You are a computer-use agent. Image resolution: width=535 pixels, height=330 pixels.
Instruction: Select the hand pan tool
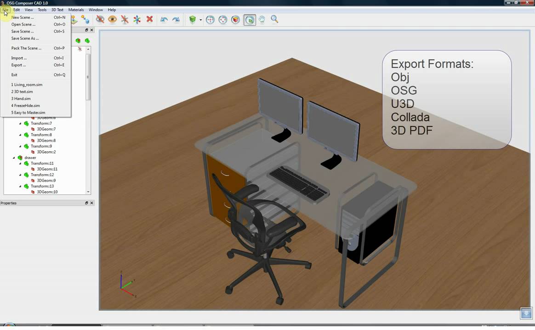coord(262,19)
